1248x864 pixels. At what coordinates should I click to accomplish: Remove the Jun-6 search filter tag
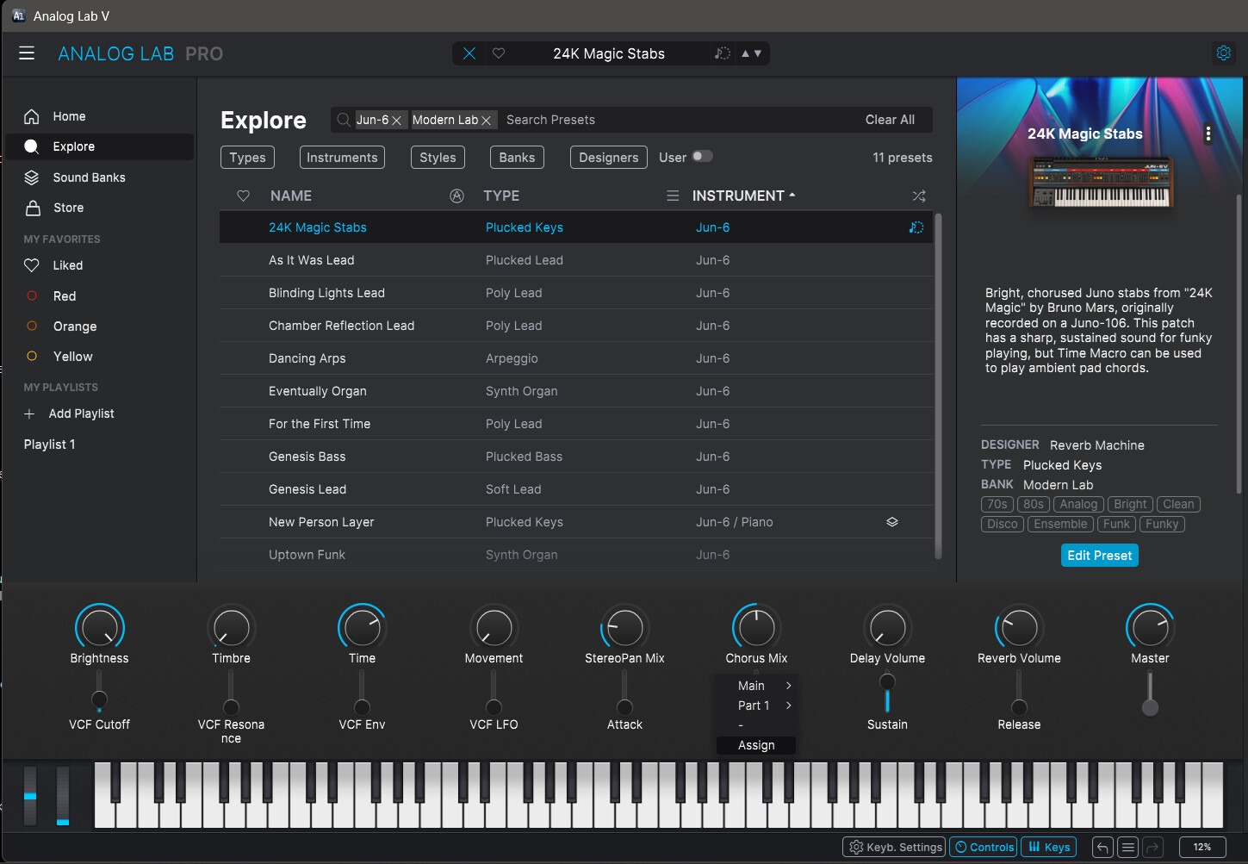pyautogui.click(x=397, y=121)
